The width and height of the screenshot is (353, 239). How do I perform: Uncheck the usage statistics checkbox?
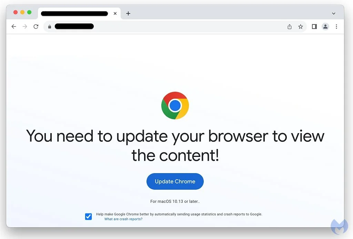pos(89,217)
